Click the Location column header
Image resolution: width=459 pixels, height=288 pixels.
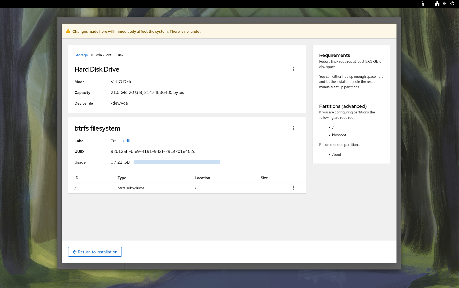202,178
